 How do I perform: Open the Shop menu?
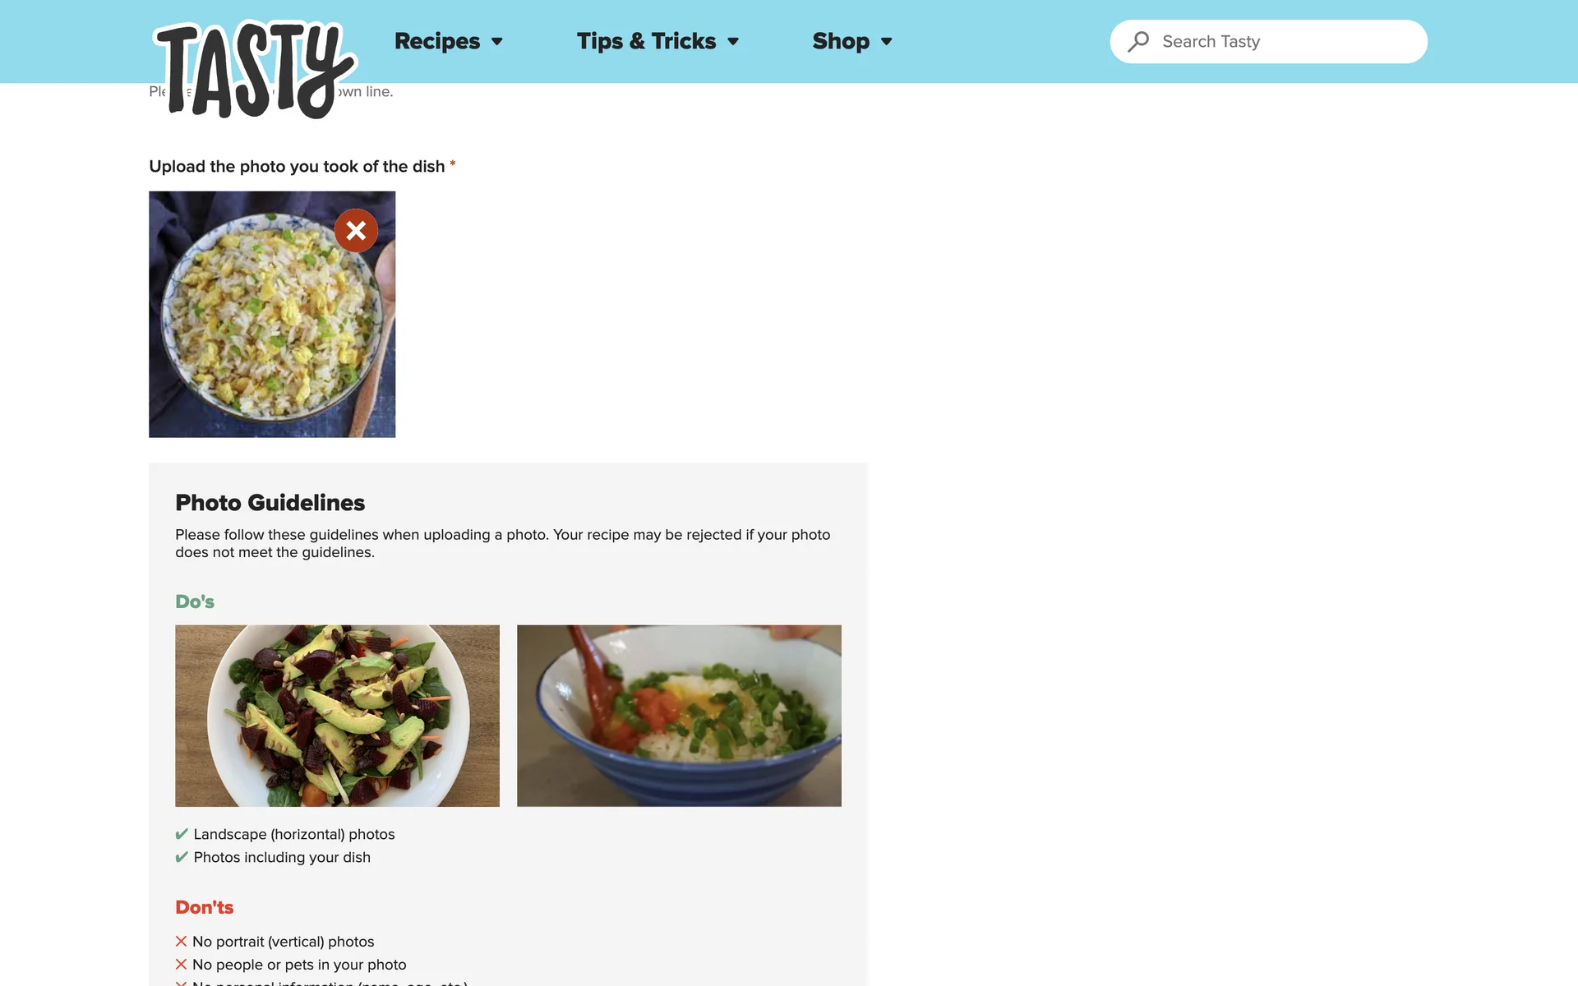pos(841,41)
